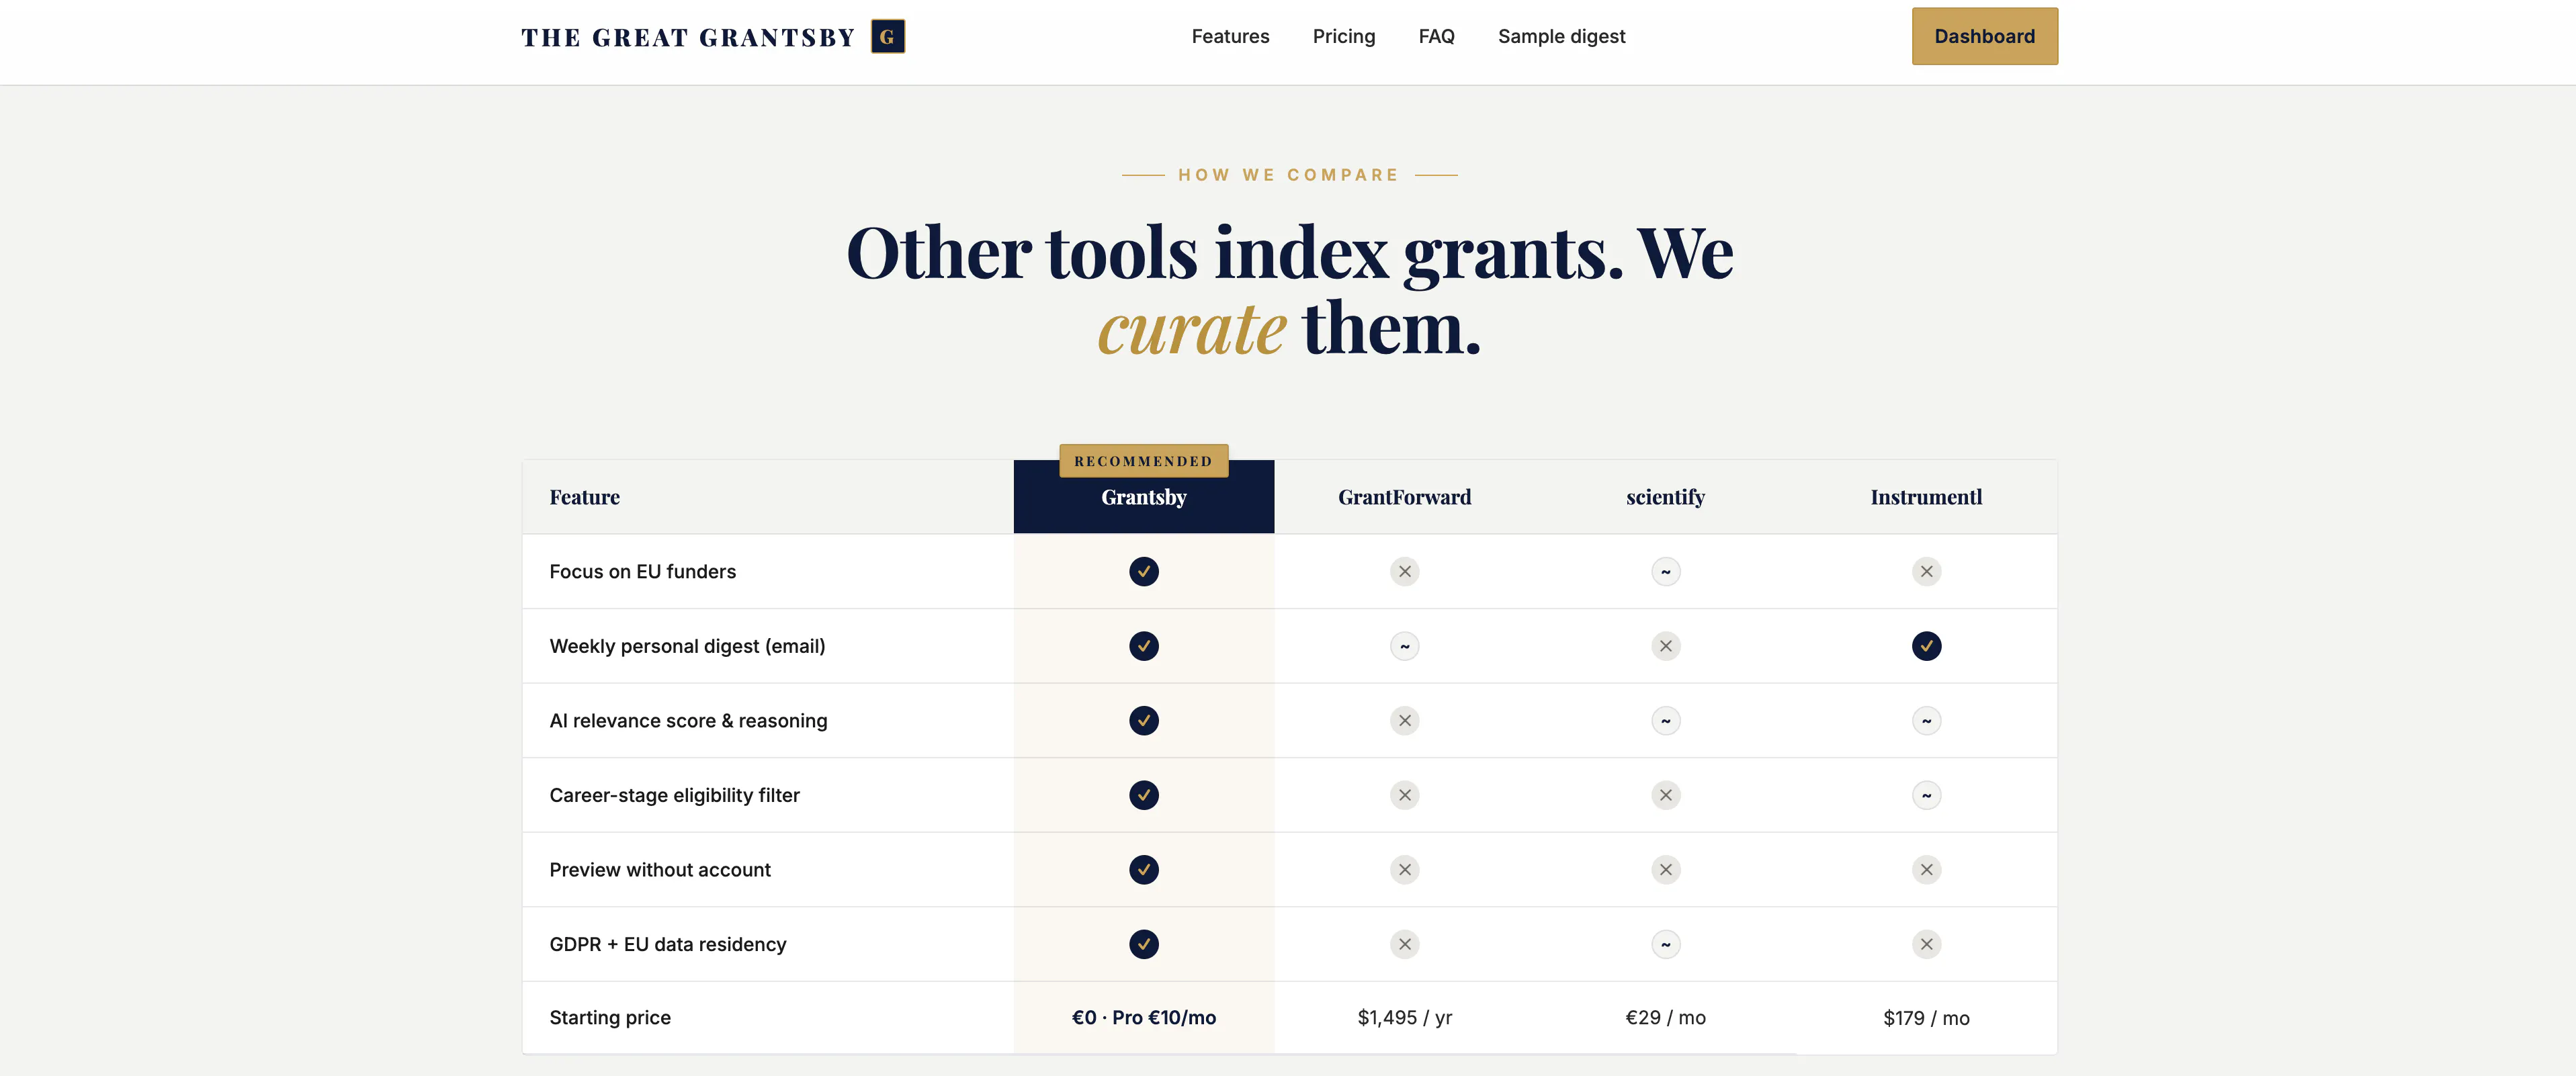Click the gold G logo badge
Image resolution: width=2576 pixels, height=1076 pixels.
[x=888, y=37]
